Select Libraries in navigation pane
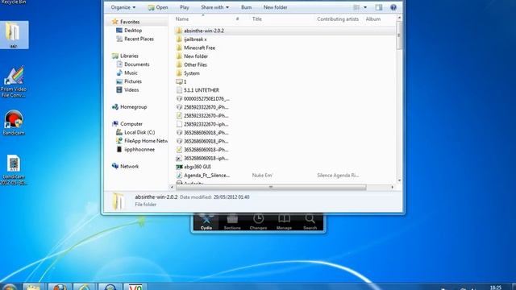 point(129,56)
